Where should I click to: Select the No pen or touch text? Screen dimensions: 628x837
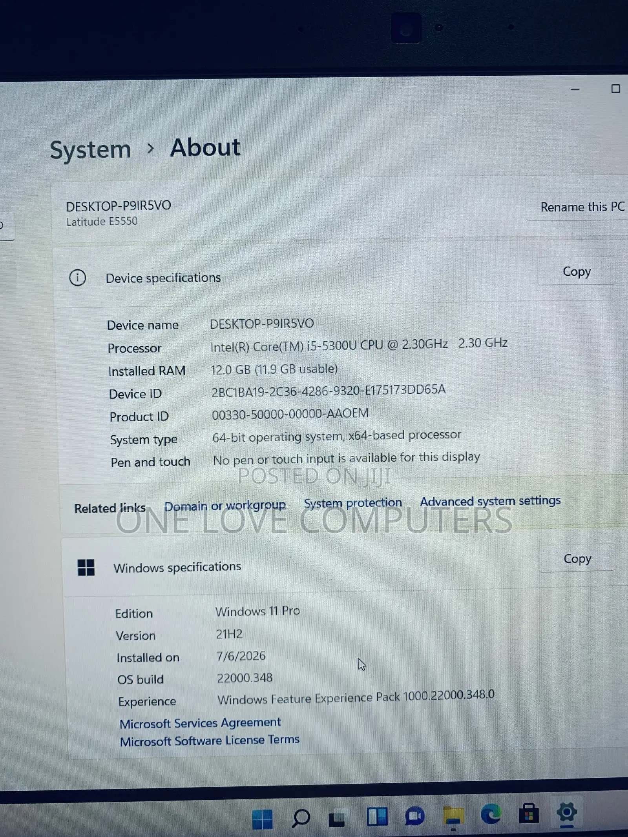pos(346,458)
